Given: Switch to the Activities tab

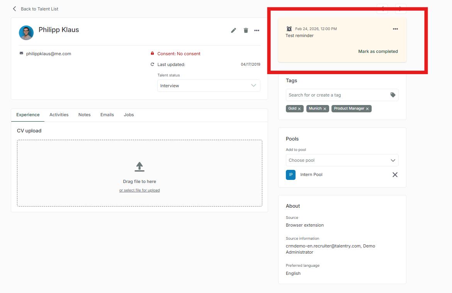Looking at the screenshot, I should 59,115.
